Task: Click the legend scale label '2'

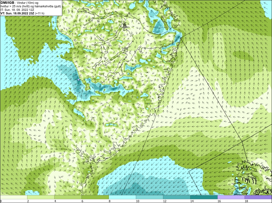Action: (x=28, y=201)
